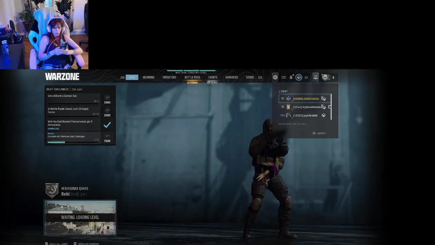Select lobby player Jackfire808
The height and width of the screenshot is (245, 435).
pyautogui.click(x=304, y=115)
